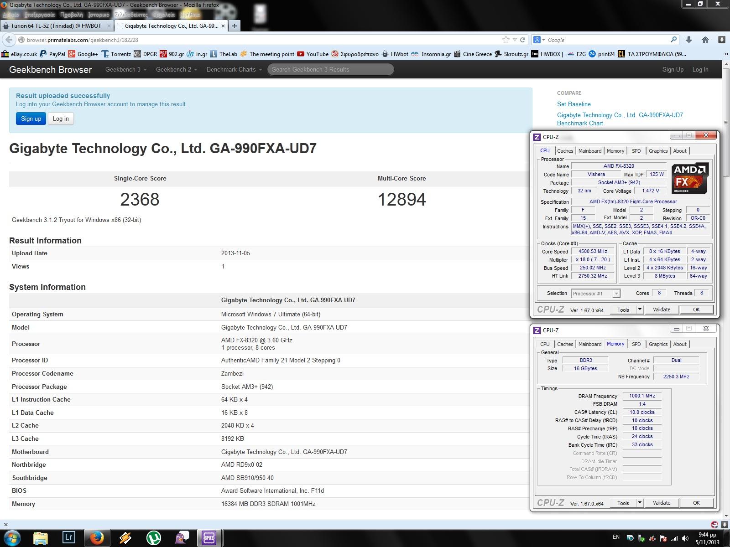Click Set Baseline link
Image resolution: width=730 pixels, height=547 pixels.
click(x=574, y=104)
